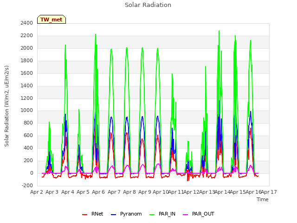Screen dimensions: 297x223
Task: Click the Apr 5 tick label
Action: [x=83, y=192]
